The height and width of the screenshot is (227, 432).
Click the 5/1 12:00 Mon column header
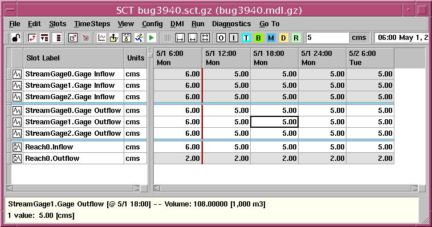(x=226, y=58)
